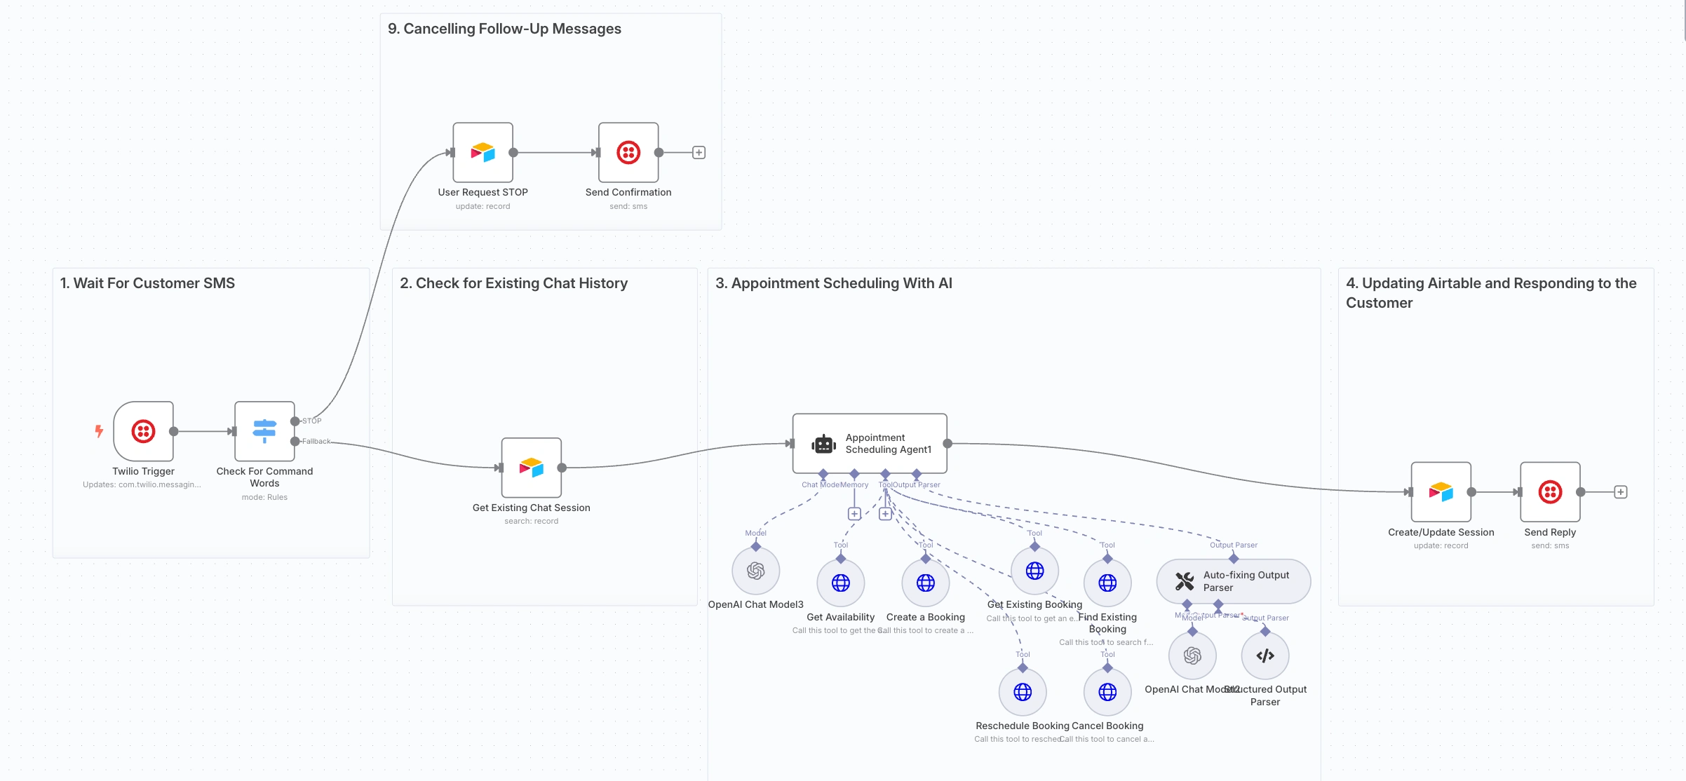The image size is (1686, 781).
Task: Click the Cancel Booking tool node
Action: tap(1107, 692)
